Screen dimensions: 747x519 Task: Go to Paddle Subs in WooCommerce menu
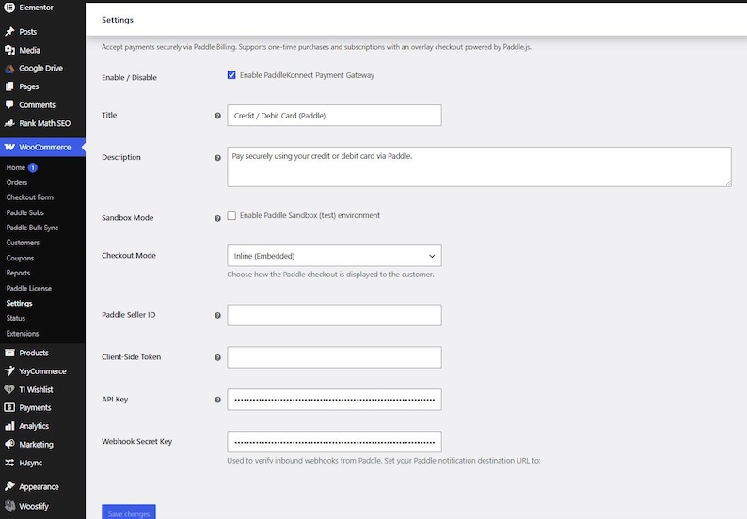point(24,212)
